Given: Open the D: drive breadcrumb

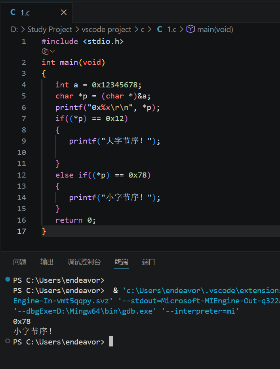Looking at the screenshot, I should (14, 29).
